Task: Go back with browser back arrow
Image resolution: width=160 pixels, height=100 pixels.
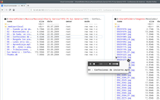Action: pos(2,10)
